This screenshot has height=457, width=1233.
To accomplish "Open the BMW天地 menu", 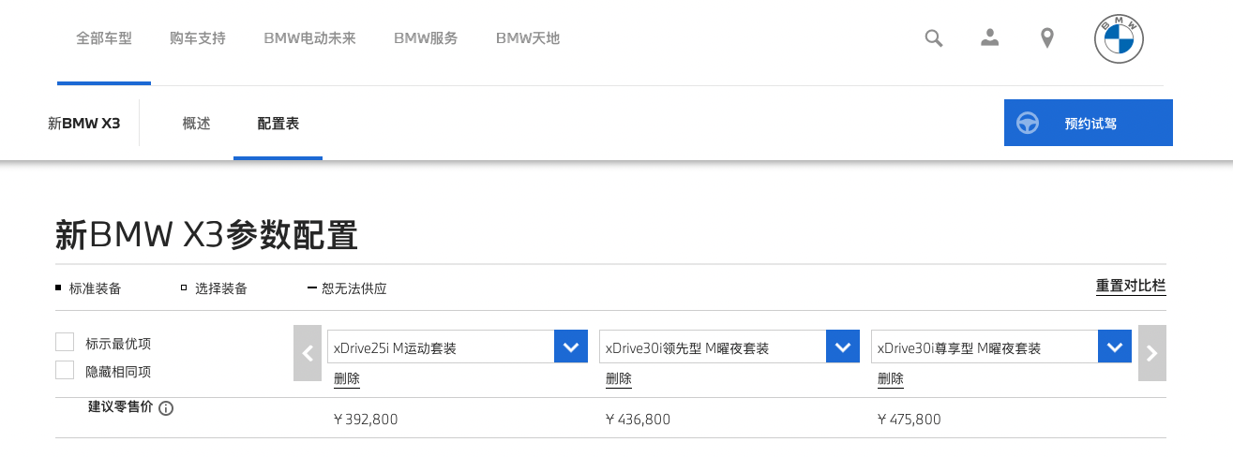I will point(527,38).
